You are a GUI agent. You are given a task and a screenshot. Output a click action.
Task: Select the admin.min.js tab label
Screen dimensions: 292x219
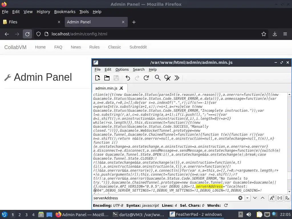pyautogui.click(x=106, y=88)
